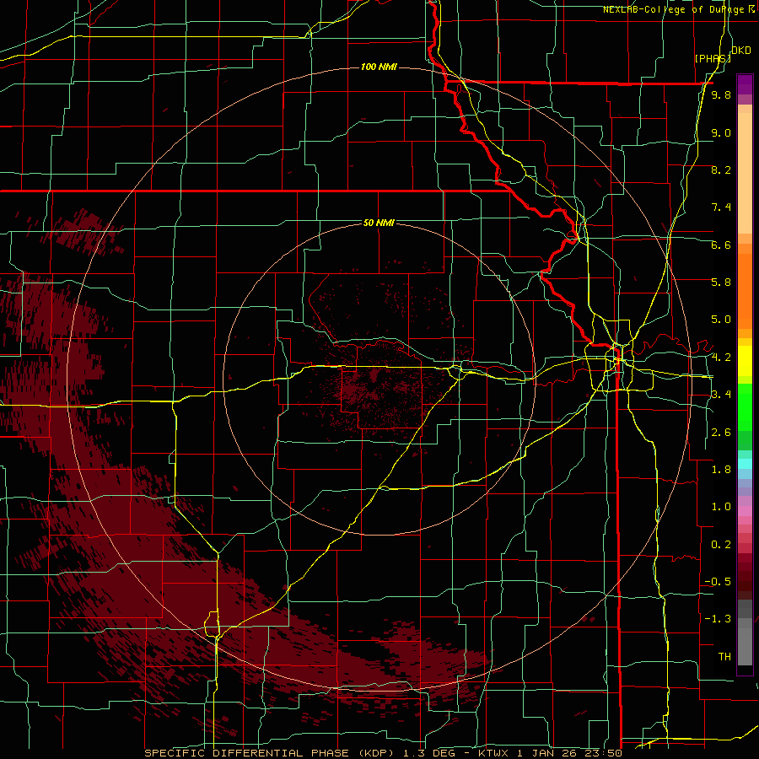This screenshot has width=759, height=759.
Task: Click the 1.8 value on color scale
Action: [x=721, y=470]
